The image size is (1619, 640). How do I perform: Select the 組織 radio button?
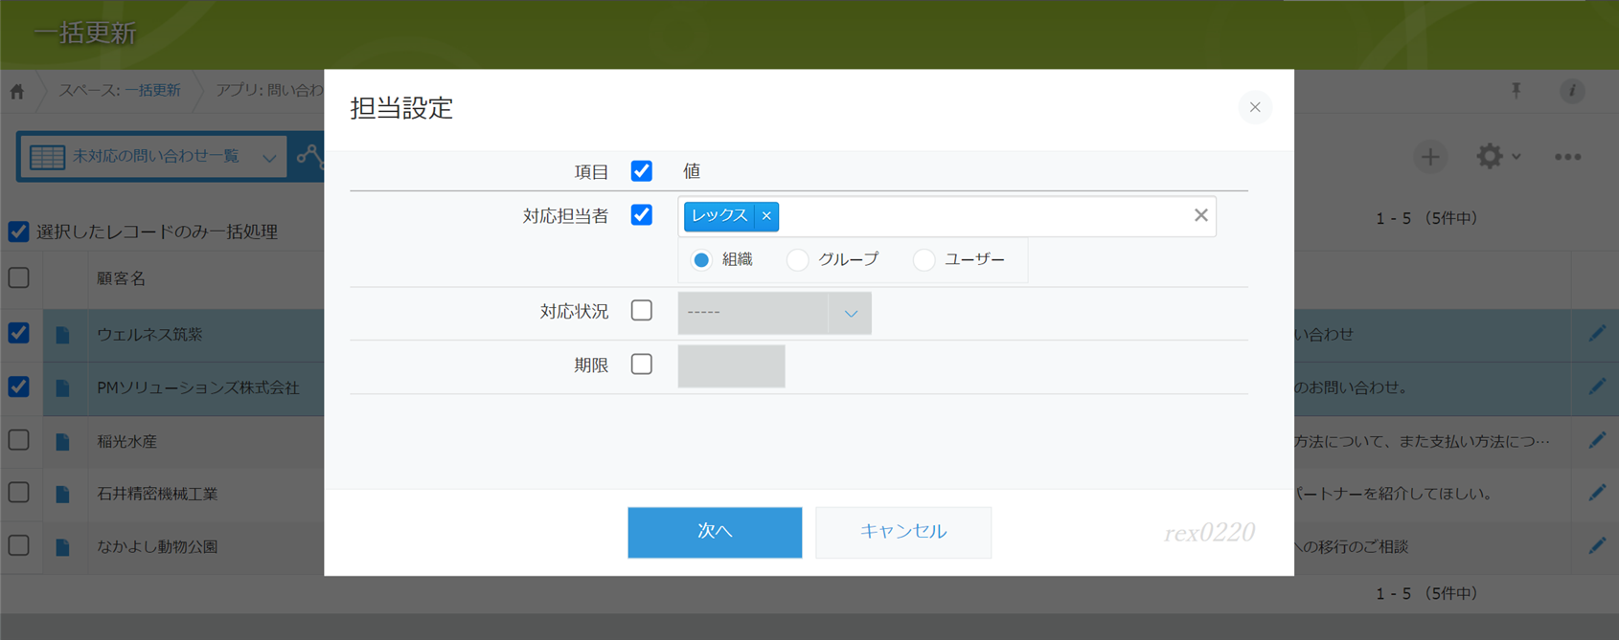pos(701,260)
